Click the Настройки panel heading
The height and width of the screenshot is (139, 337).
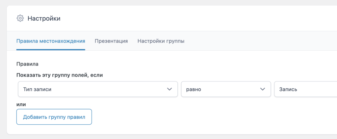click(x=44, y=18)
